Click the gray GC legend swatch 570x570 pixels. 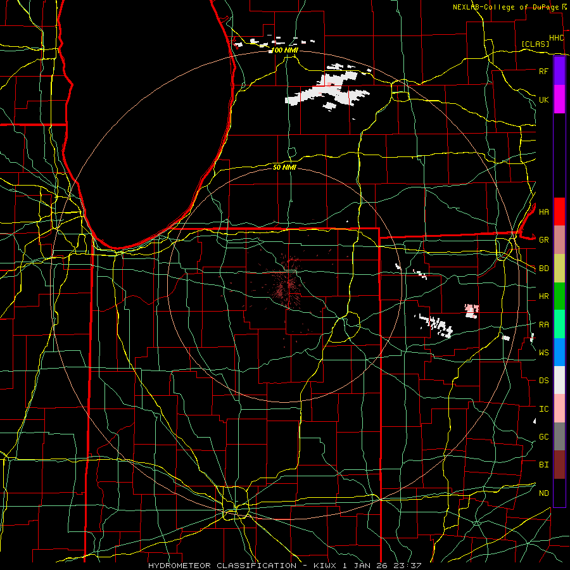tap(559, 436)
